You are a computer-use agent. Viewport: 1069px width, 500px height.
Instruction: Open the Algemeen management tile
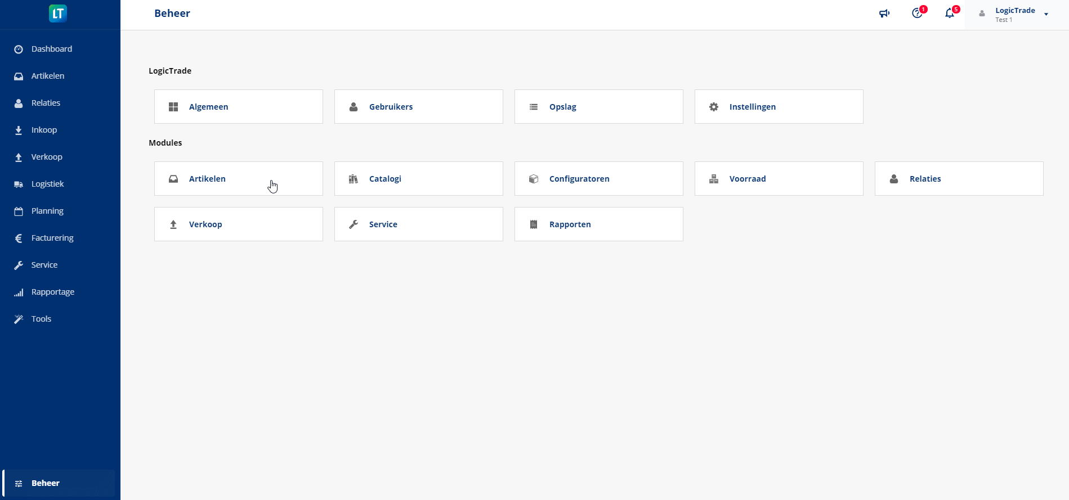239,107
